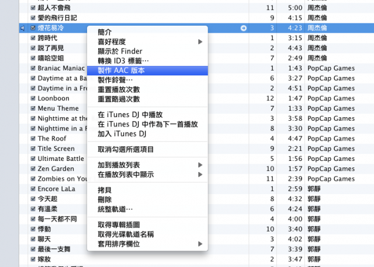The image size is (374, 267).
Task: Select 拷貝 from the context menu
Action: pyautogui.click(x=147, y=190)
